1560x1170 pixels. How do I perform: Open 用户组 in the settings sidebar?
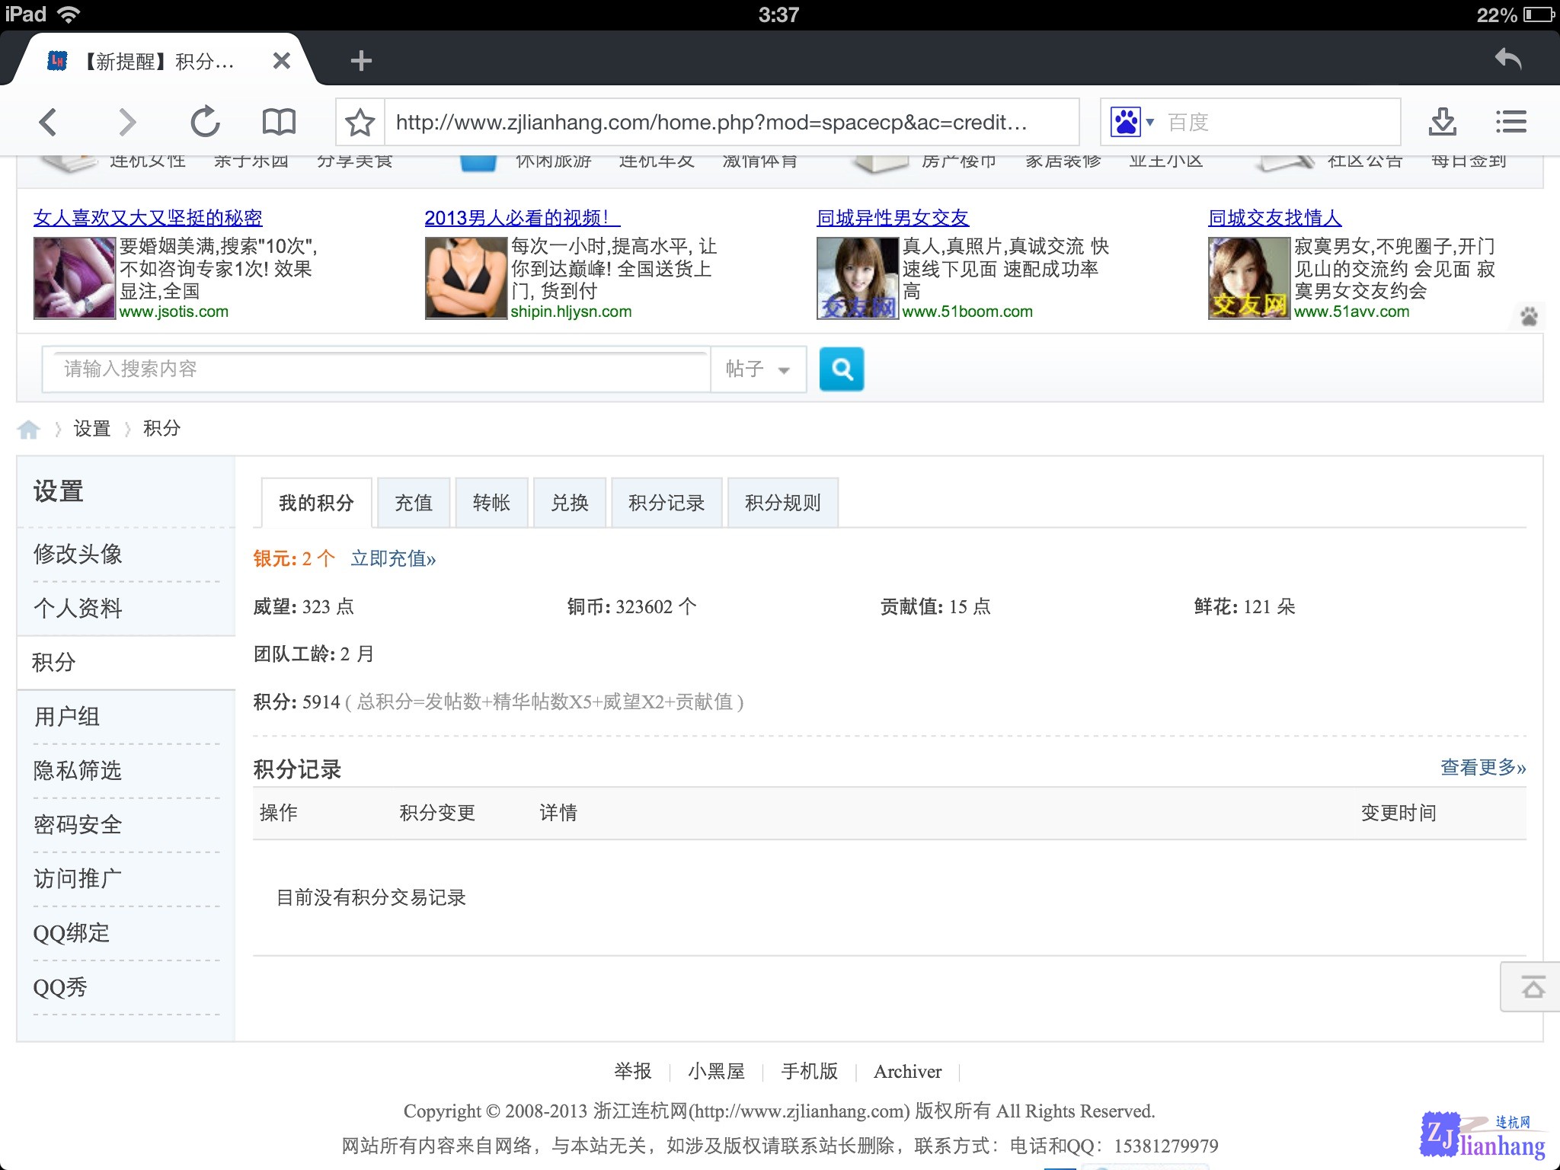coord(67,716)
